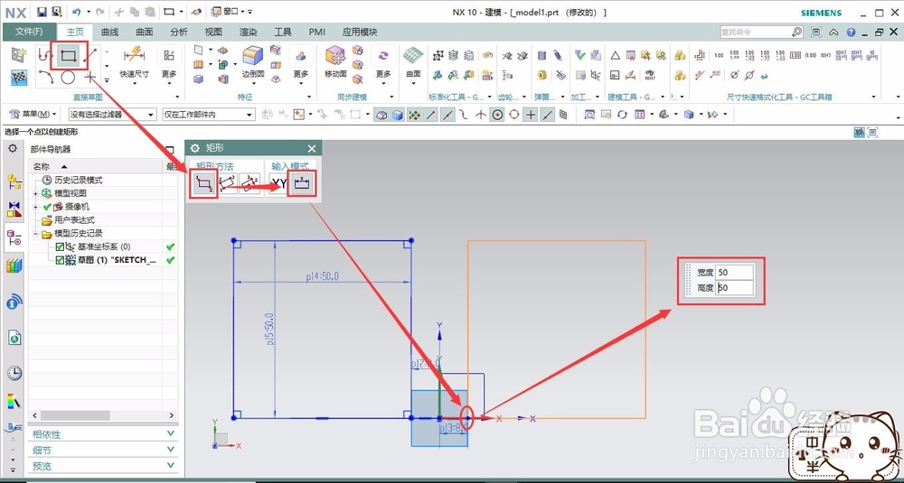The image size is (904, 483).
Task: Select the Point sketch tool
Action: (x=89, y=77)
